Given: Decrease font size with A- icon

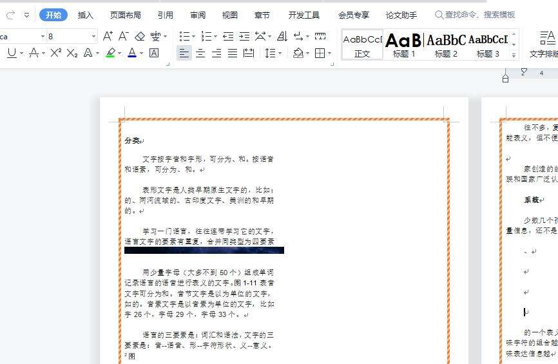Looking at the screenshot, I should [x=124, y=36].
